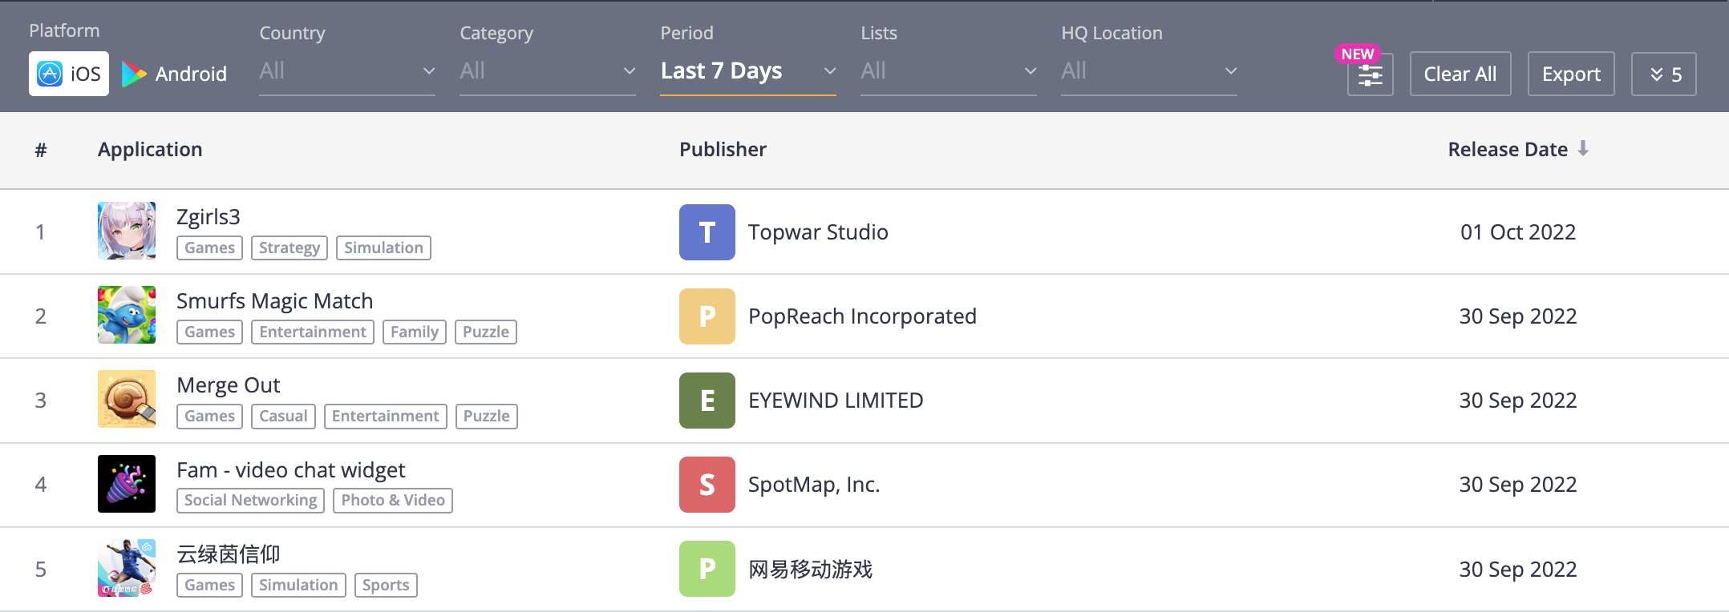Screen dimensions: 1729x612
Task: Click the Puzzle tag under Merge Out
Action: click(487, 416)
